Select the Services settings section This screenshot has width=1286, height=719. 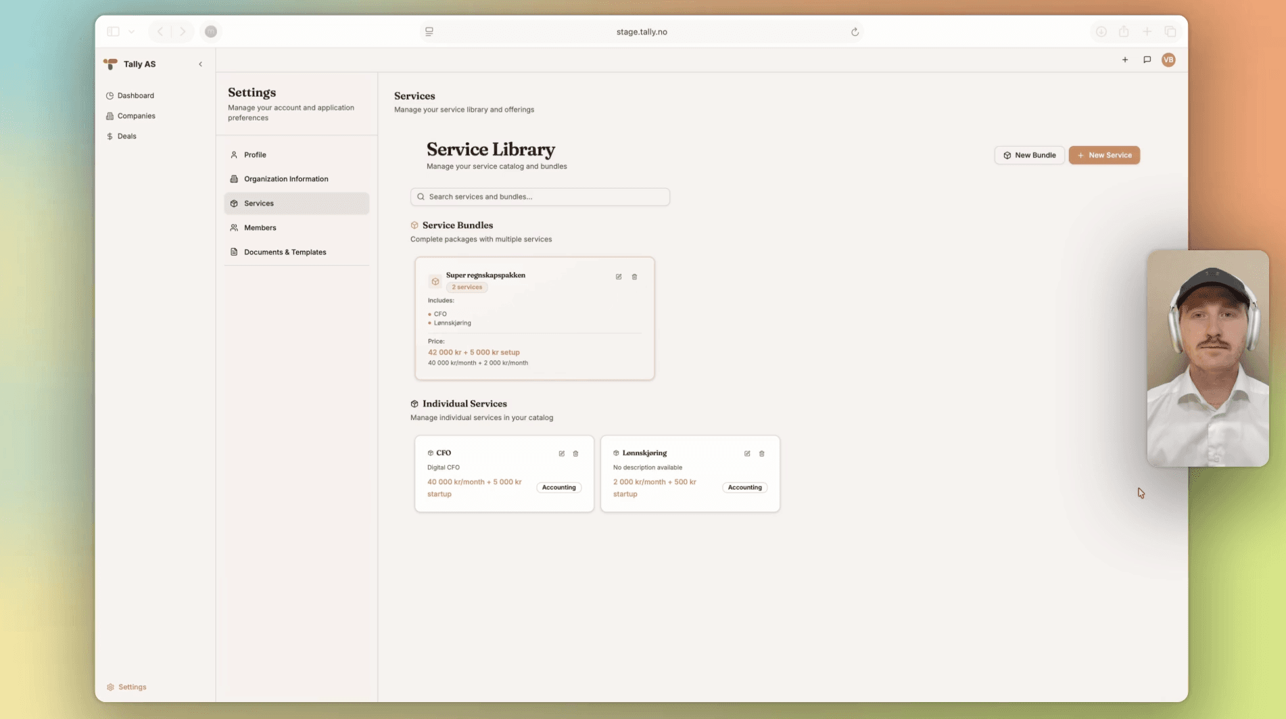point(296,204)
